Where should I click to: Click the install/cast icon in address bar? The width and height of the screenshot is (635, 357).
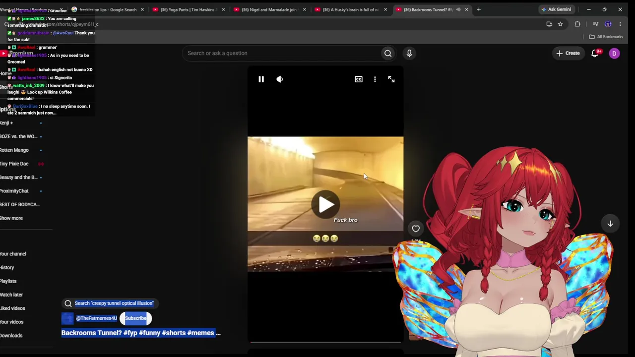tap(549, 24)
